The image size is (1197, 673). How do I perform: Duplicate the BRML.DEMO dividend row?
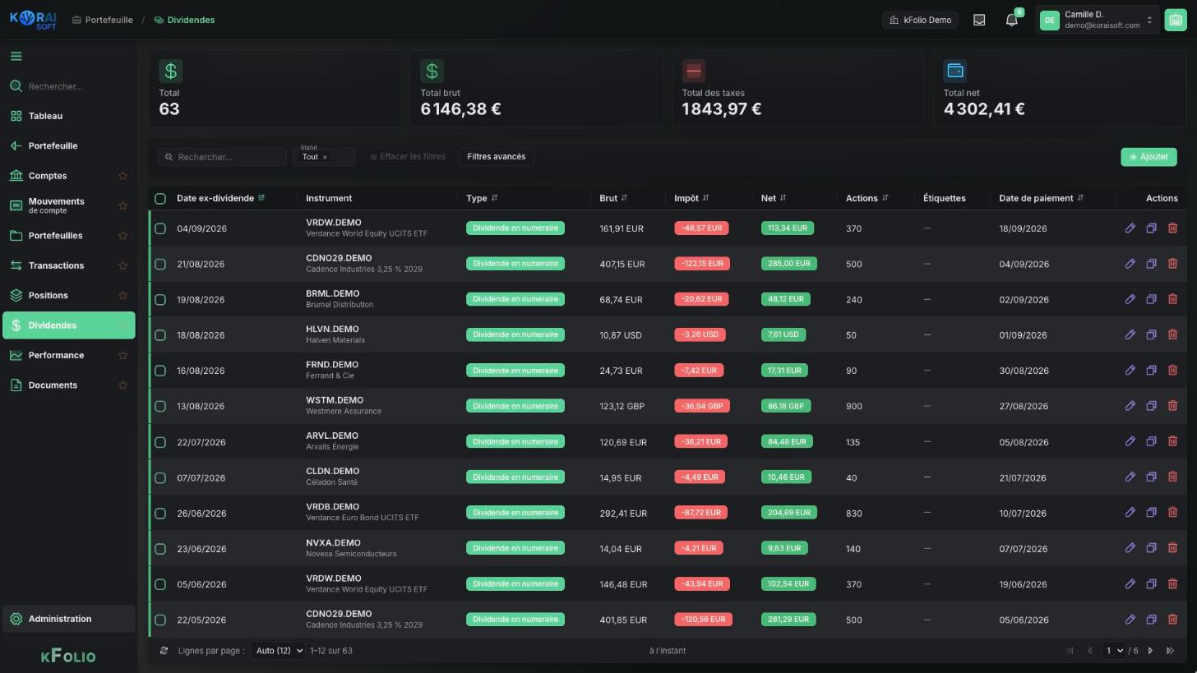tap(1151, 300)
